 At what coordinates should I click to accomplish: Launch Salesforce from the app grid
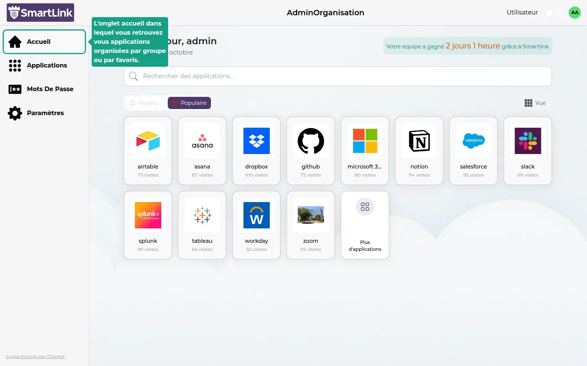pyautogui.click(x=473, y=151)
